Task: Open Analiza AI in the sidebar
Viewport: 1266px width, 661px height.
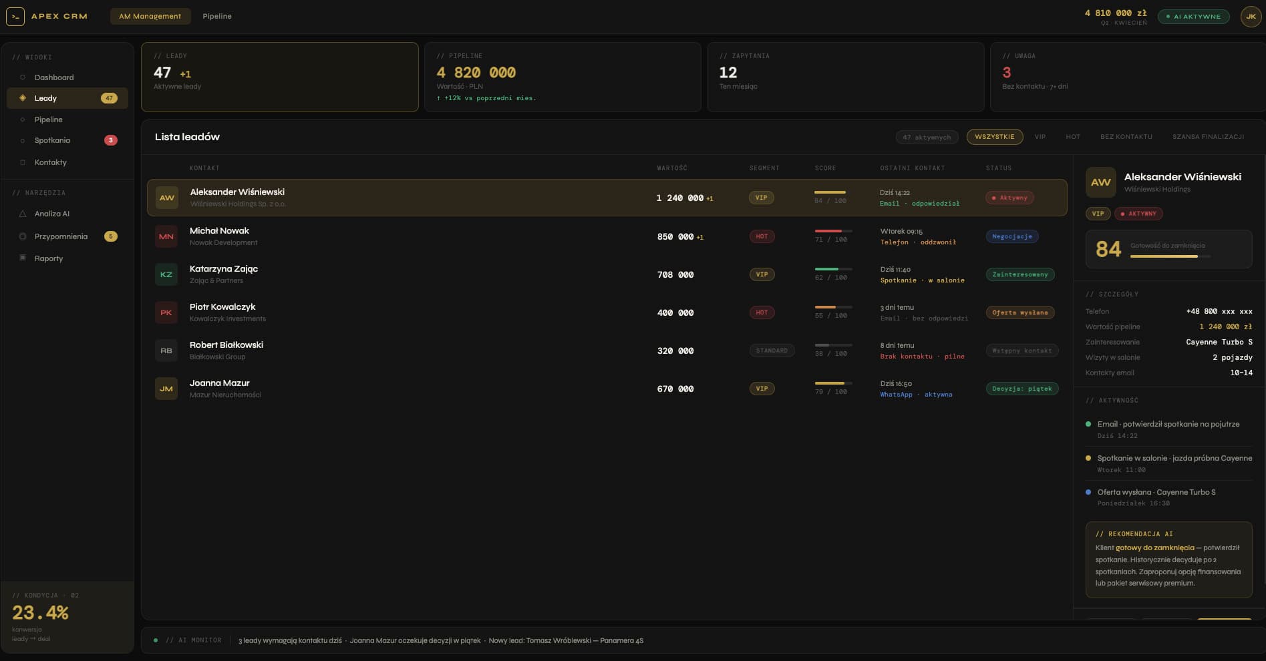Action: pyautogui.click(x=67, y=214)
